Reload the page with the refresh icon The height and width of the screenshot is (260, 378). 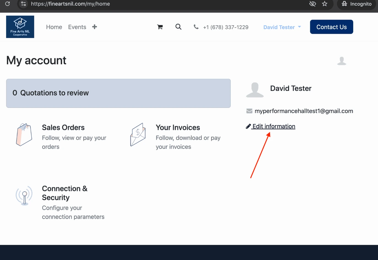pos(8,4)
